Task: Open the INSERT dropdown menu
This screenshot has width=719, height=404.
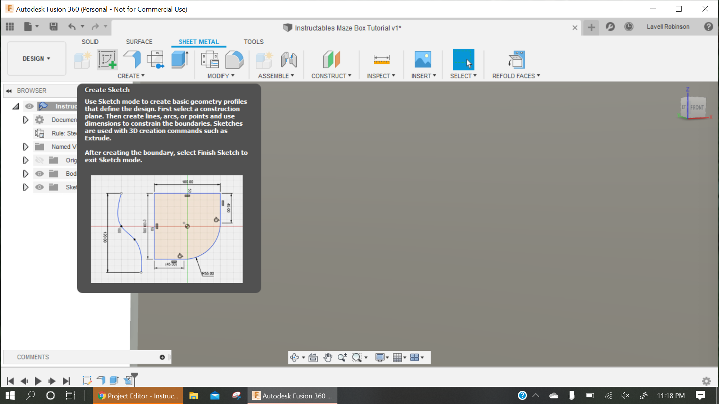Action: pos(424,76)
